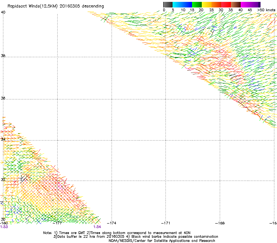
Task: Click the '45' label under the color bar
Action: [250, 10]
